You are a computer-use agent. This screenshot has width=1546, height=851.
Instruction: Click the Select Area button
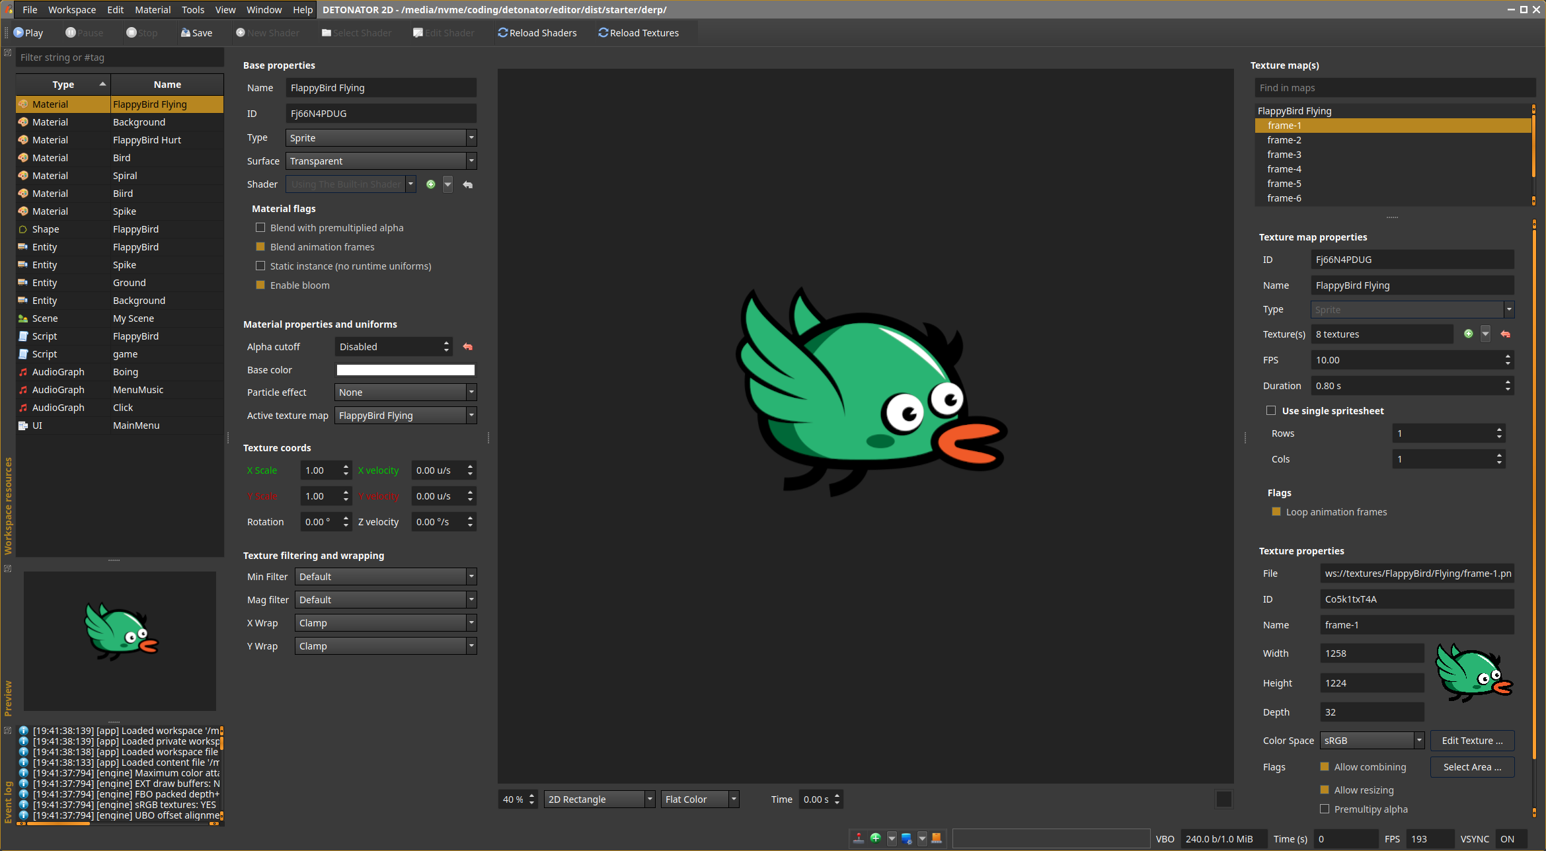(1472, 767)
